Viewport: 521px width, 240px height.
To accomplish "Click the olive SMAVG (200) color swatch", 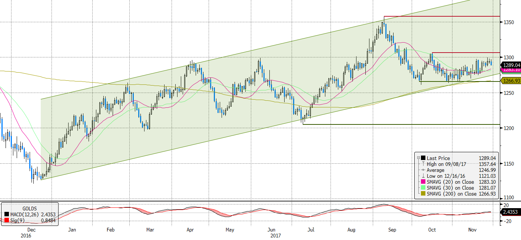I will (423, 194).
